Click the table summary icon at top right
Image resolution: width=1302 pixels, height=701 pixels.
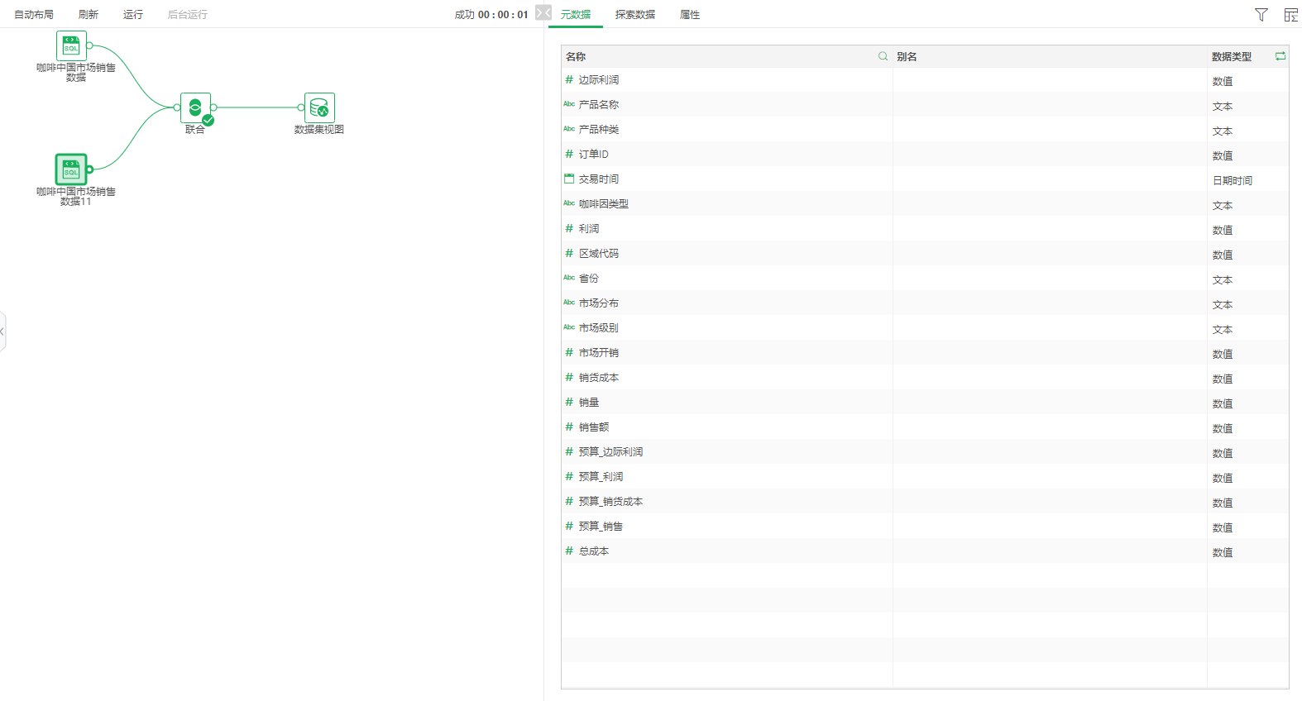point(1290,15)
